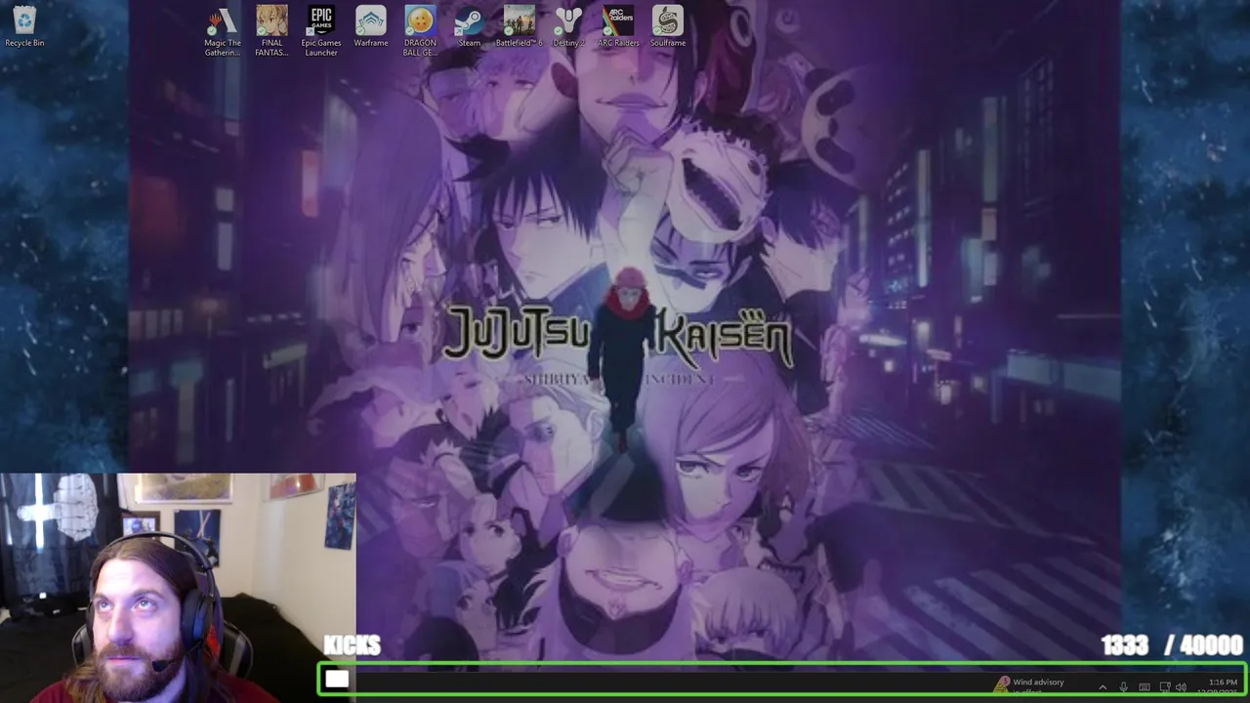
Task: Open the Magic The Gathering Arena shortcut
Action: [223, 31]
